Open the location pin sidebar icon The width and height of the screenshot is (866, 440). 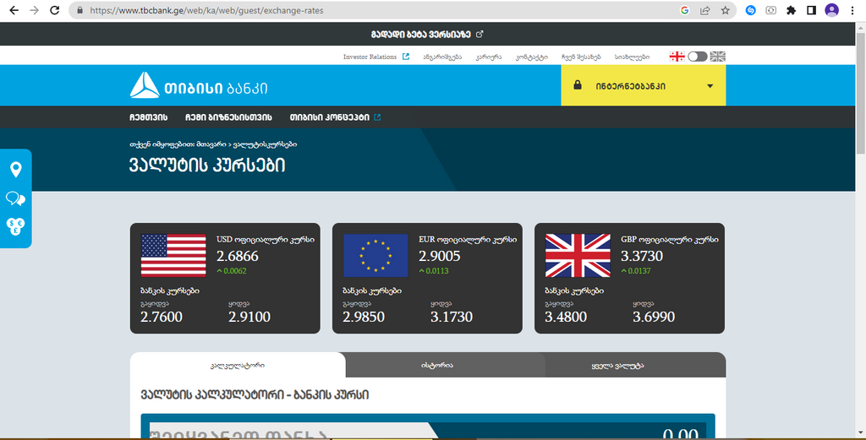[x=16, y=169]
